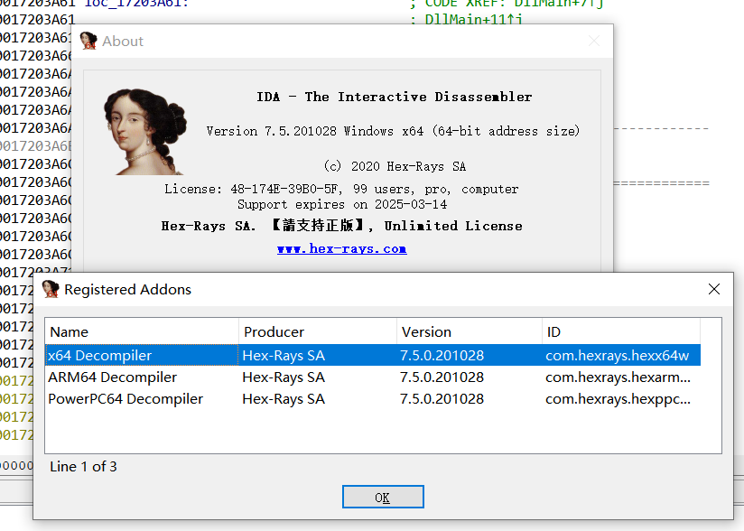Image resolution: width=744 pixels, height=531 pixels.
Task: Click Version 7.5.201028 Windows x64 text
Action: pyautogui.click(x=393, y=131)
